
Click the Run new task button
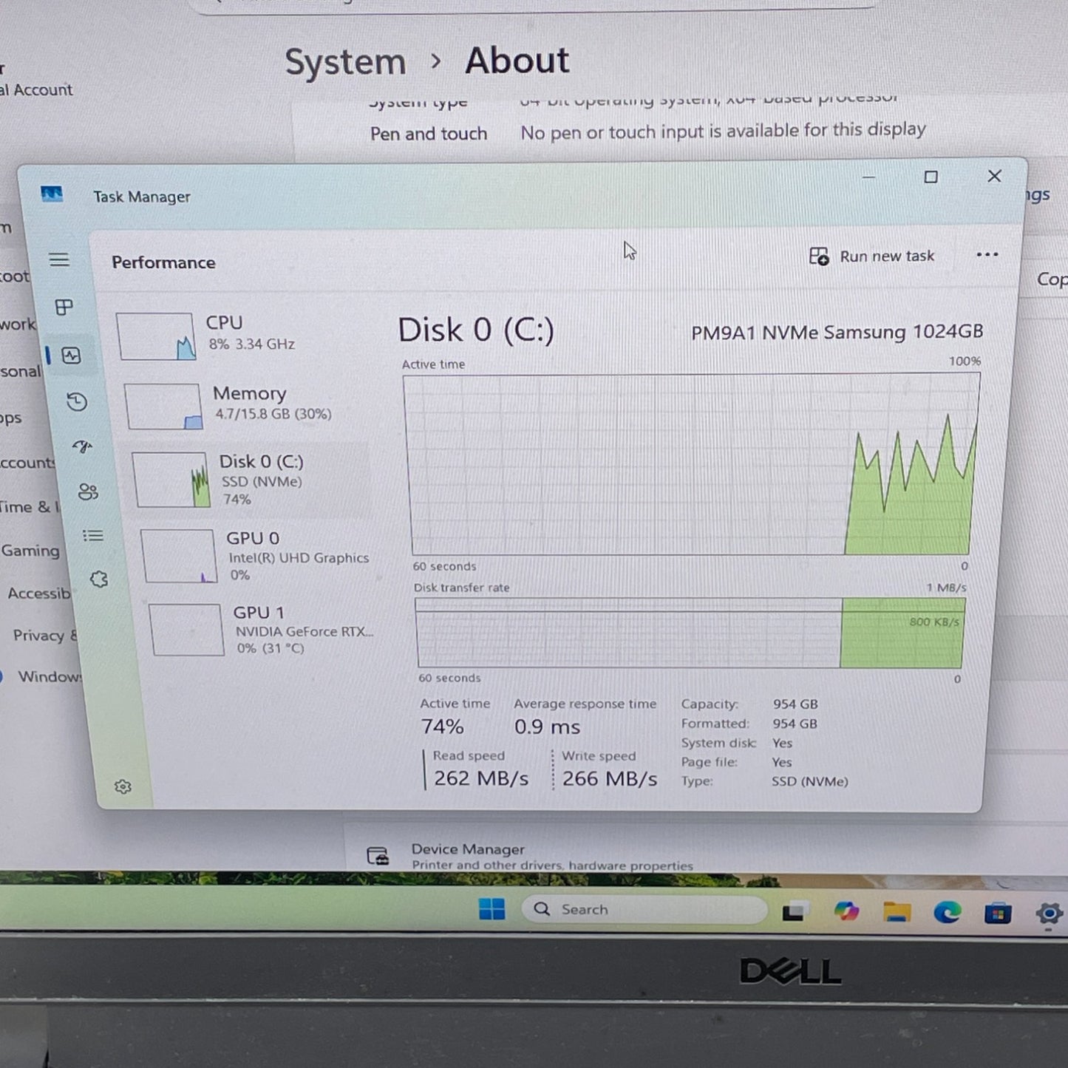click(x=873, y=256)
